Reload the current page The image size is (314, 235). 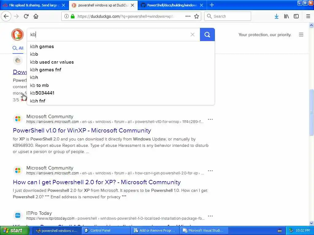pyautogui.click(x=26, y=17)
